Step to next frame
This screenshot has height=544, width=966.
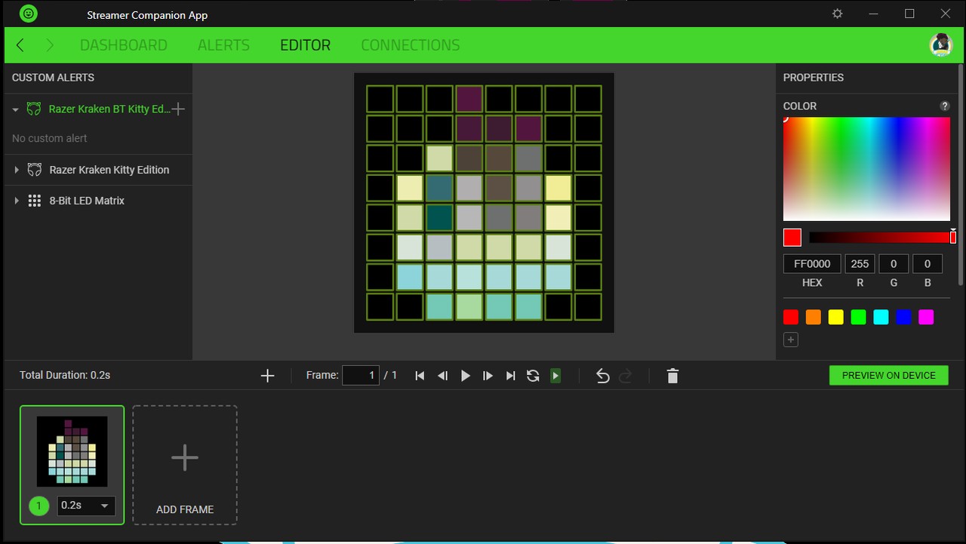(488, 376)
